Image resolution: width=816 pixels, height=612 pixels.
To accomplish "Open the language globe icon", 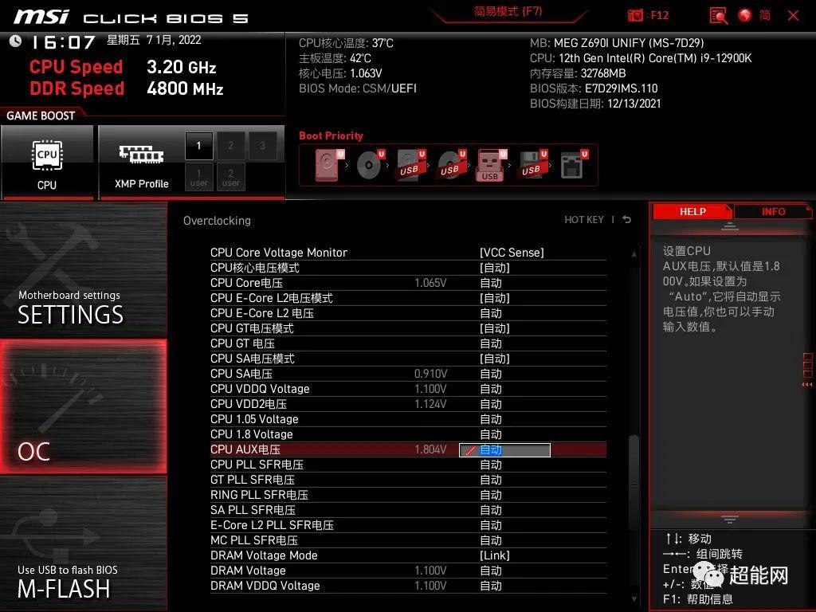I will [745, 16].
